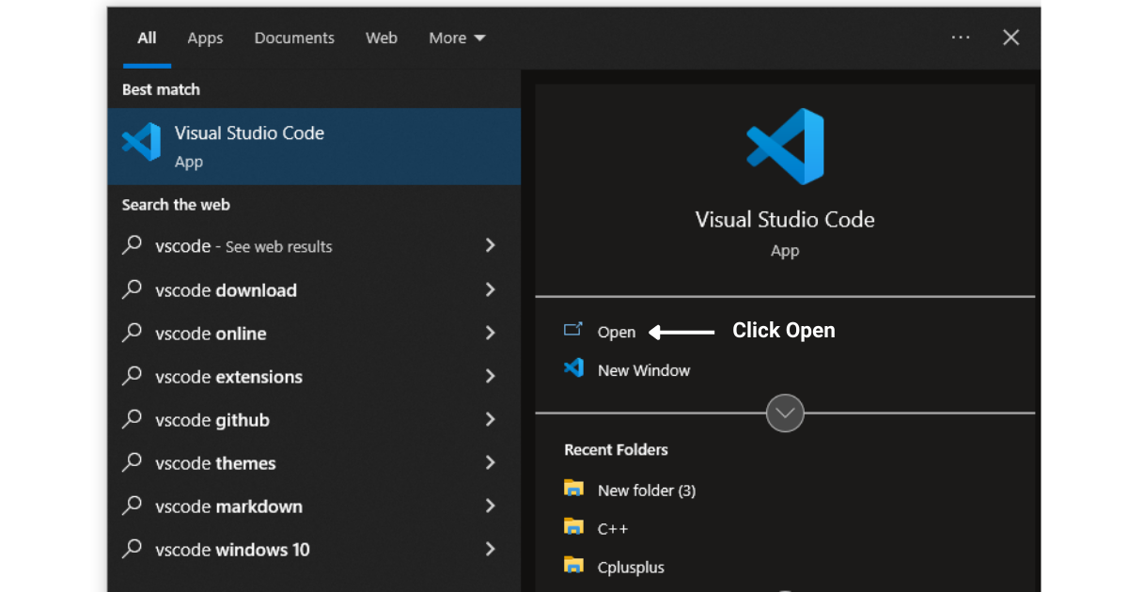Switch to the Documents tab
The image size is (1128, 592).
[x=294, y=38]
